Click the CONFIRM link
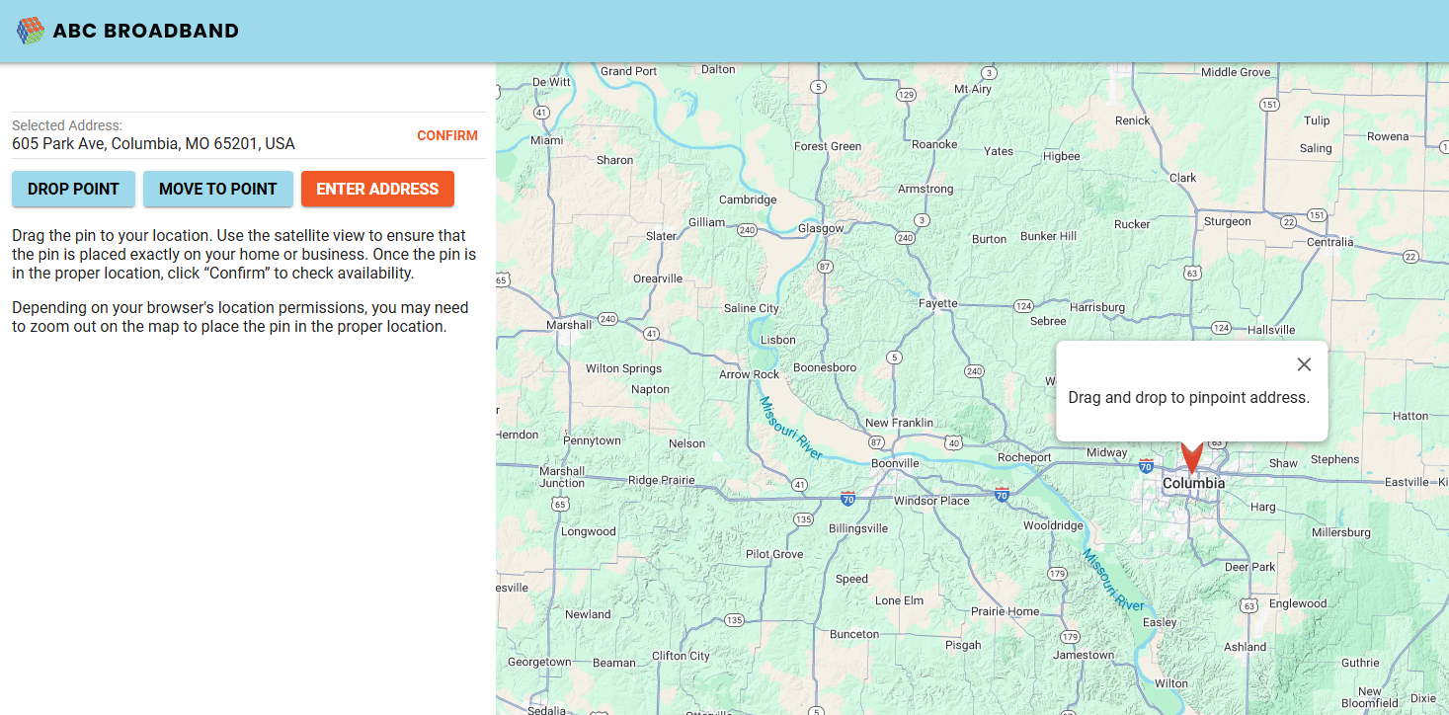This screenshot has width=1449, height=715. (447, 135)
